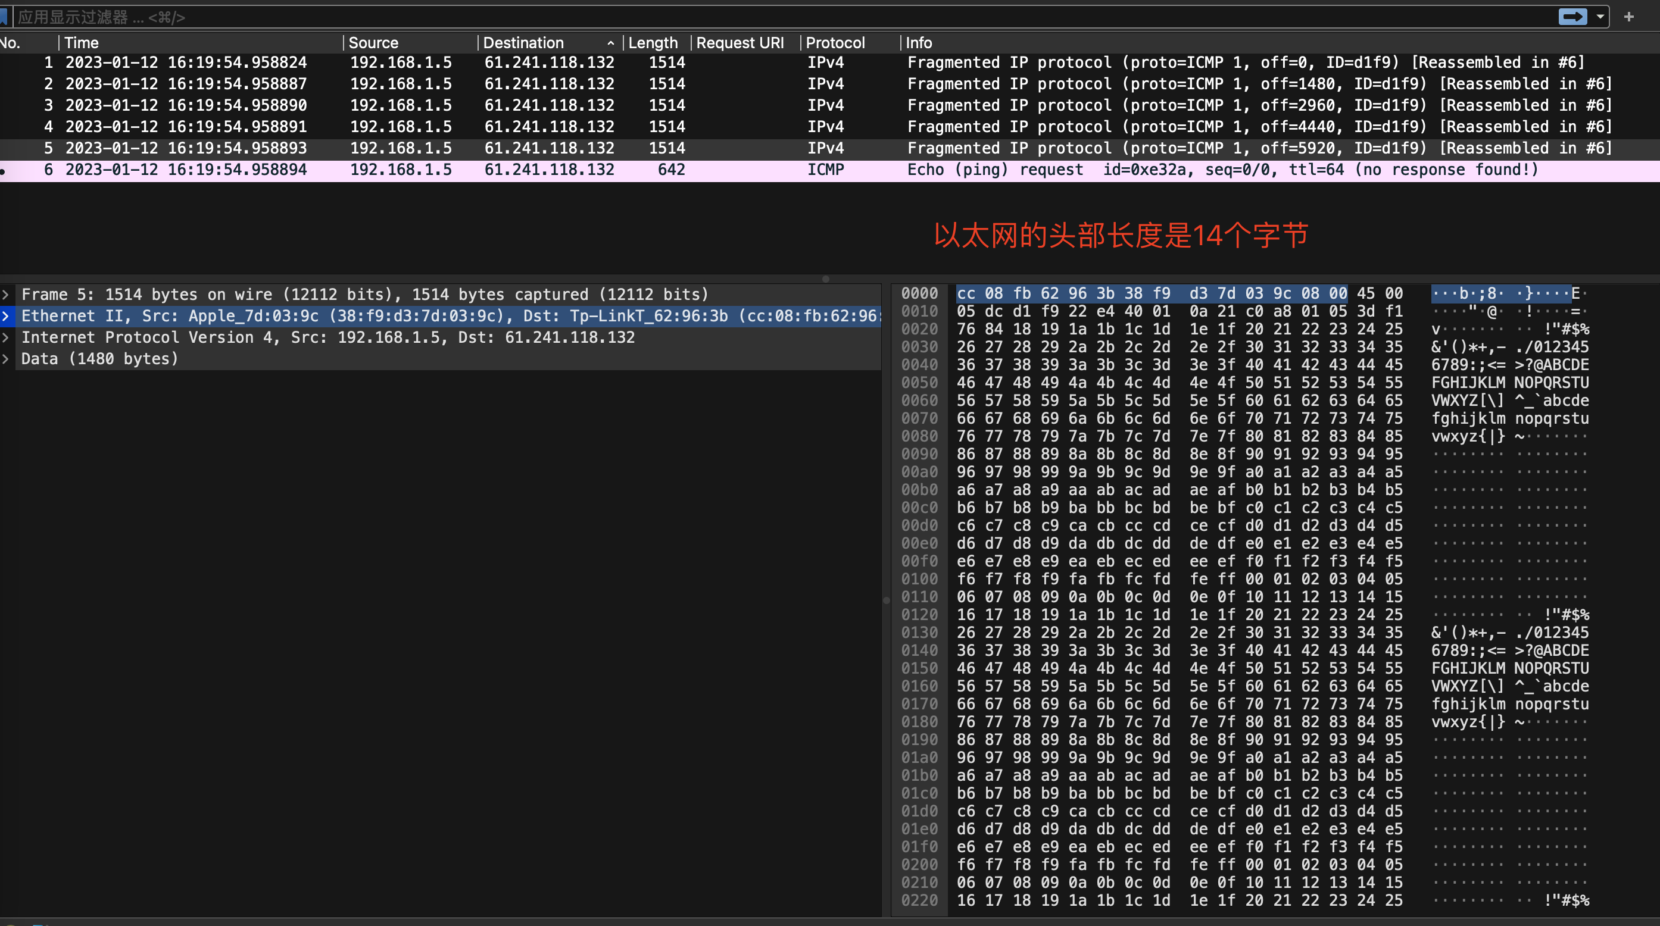Sort packets by the No. column
This screenshot has height=926, width=1660.
tap(26, 42)
